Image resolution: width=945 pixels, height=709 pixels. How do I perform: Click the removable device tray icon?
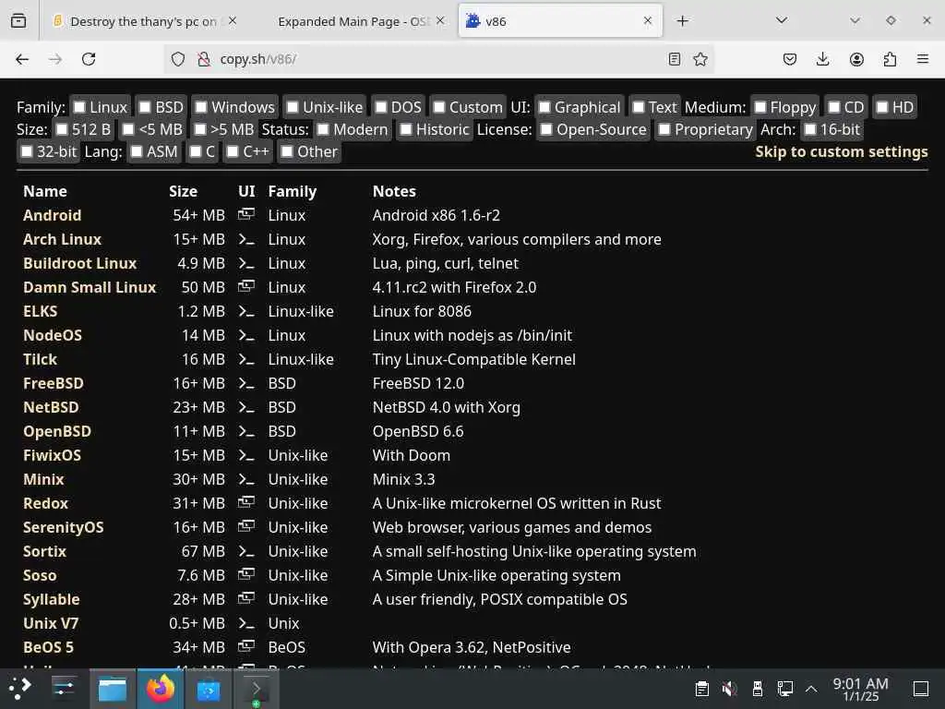click(x=758, y=689)
